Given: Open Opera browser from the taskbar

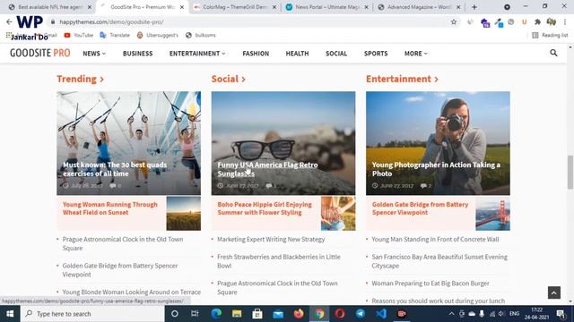Looking at the screenshot, I should (340, 314).
